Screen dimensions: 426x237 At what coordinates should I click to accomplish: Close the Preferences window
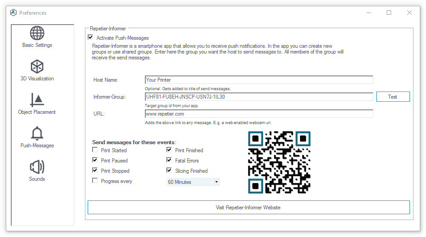[x=409, y=12]
